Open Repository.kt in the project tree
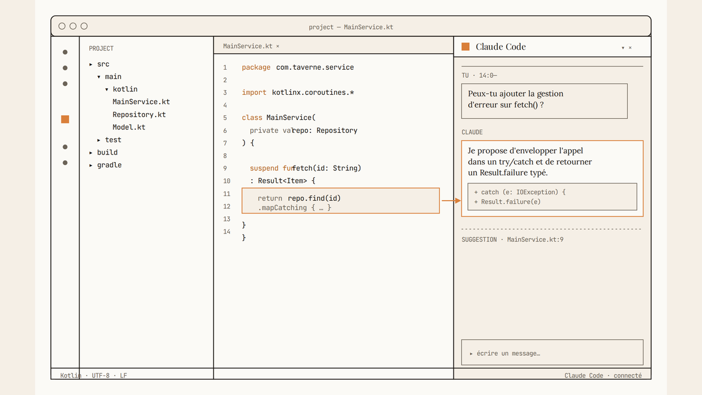The image size is (702, 395). [139, 115]
